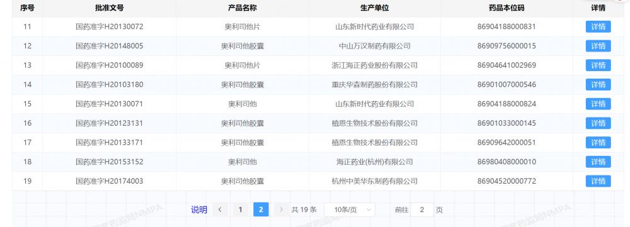This screenshot has height=227, width=630.
Task: Select approval number 国药准字H20174003
Action: tap(109, 181)
